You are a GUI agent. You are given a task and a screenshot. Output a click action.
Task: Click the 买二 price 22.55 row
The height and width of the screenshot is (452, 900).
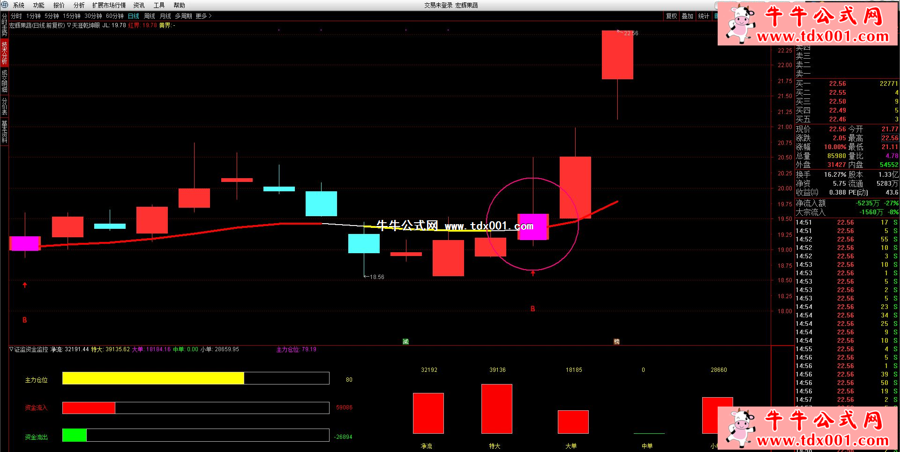coord(847,92)
